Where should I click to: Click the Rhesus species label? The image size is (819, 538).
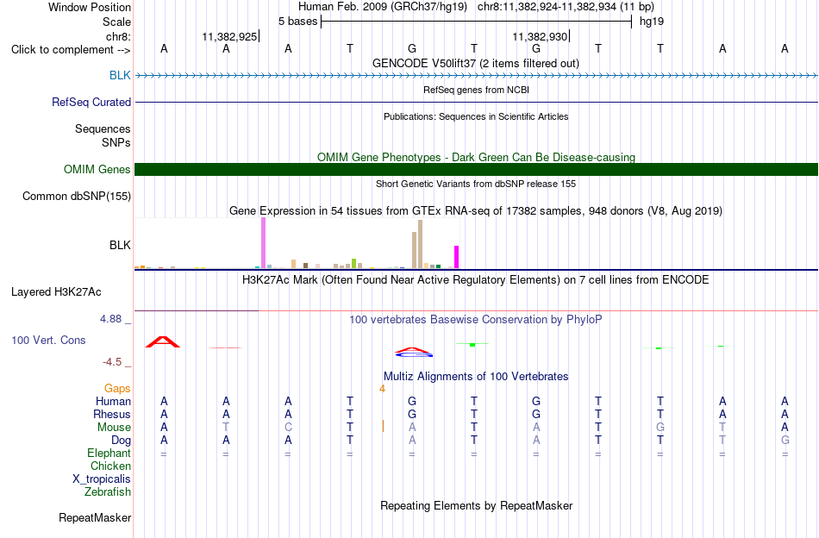point(112,414)
